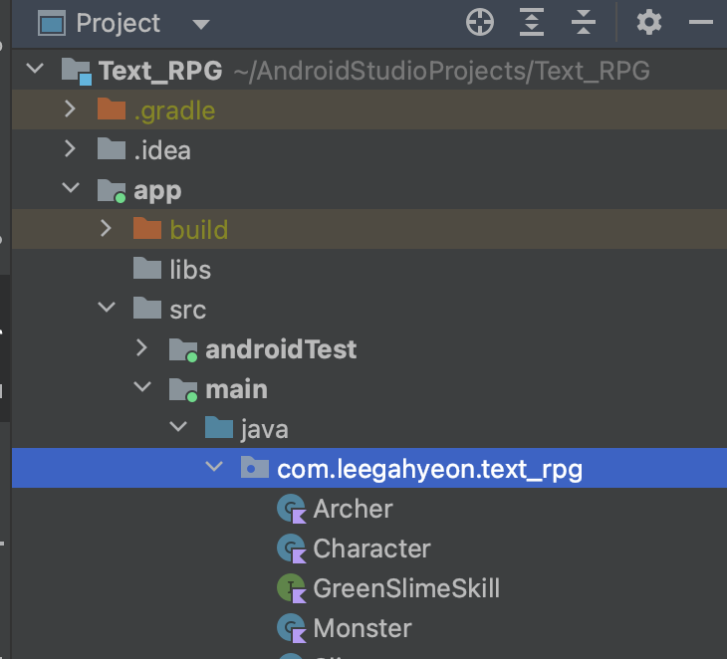Click the androidTest source folder icon
727x659 pixels.
click(x=183, y=349)
